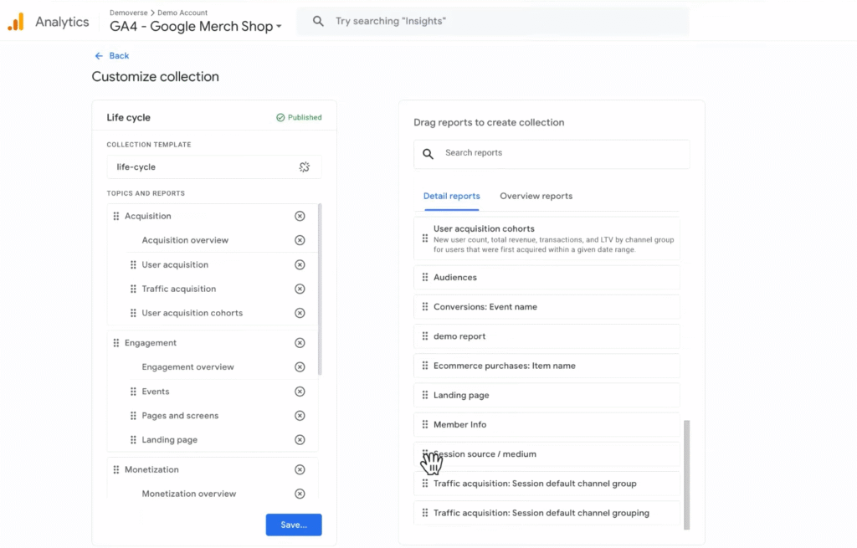Click the back arrow icon
Viewport: 857px width, 548px height.
pyautogui.click(x=99, y=56)
